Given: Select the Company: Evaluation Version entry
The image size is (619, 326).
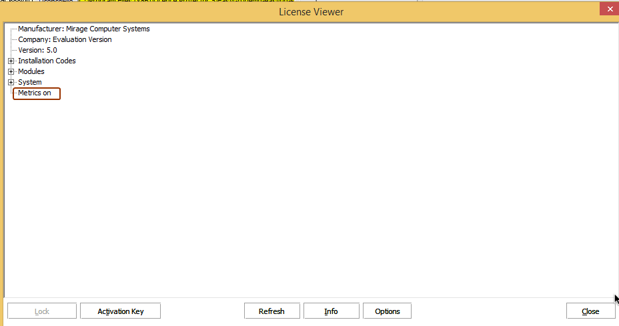Looking at the screenshot, I should tap(65, 40).
